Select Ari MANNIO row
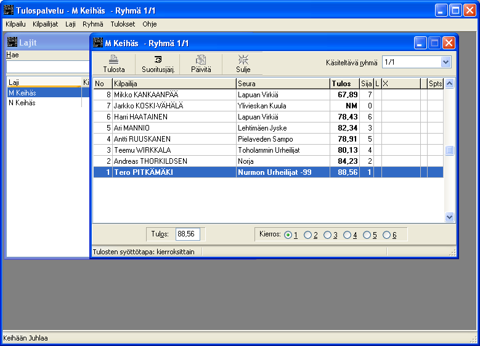This screenshot has height=346, width=480. pyautogui.click(x=268, y=128)
